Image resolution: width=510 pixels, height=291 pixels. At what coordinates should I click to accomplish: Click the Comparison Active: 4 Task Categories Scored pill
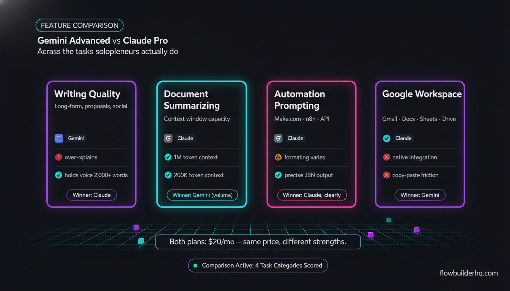[258, 266]
